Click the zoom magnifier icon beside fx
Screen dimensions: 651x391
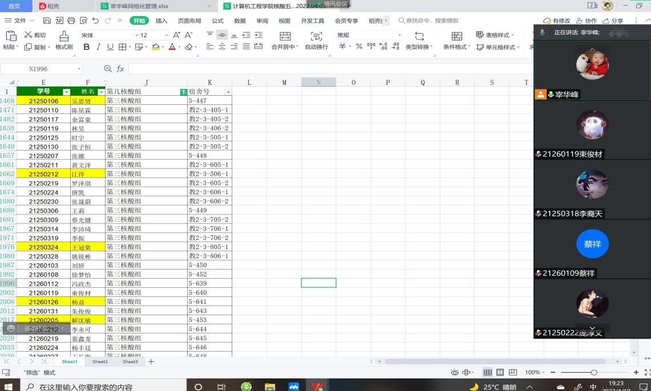[107, 68]
